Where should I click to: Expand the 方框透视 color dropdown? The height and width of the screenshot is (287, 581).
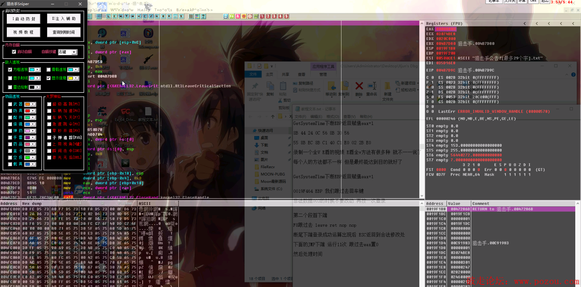point(38,70)
